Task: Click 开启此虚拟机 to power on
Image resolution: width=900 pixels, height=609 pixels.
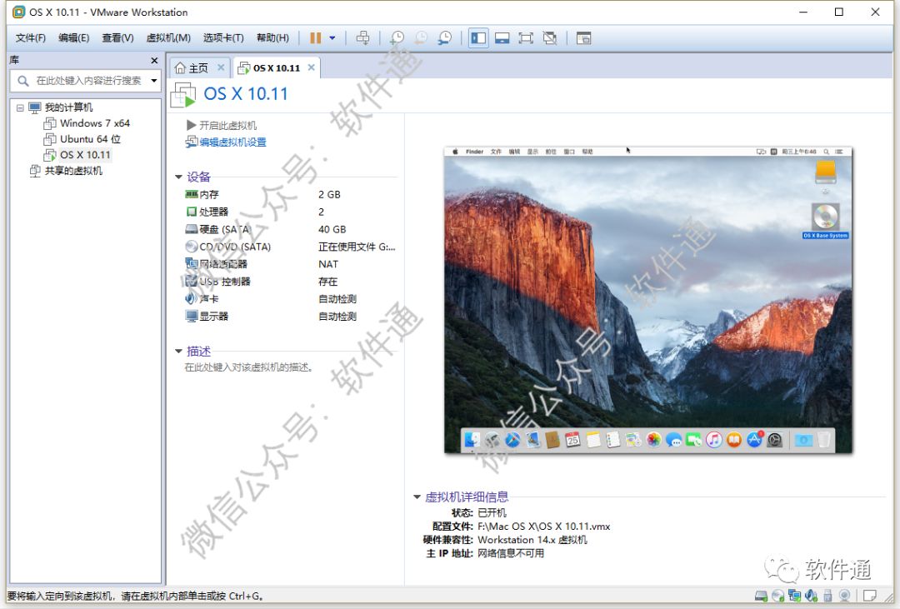Action: (x=222, y=125)
